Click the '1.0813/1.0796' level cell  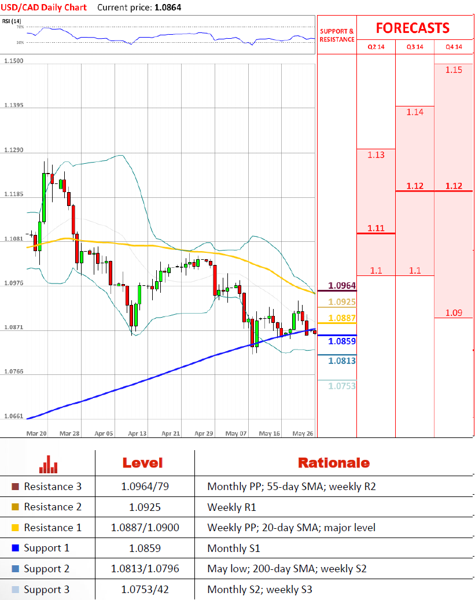tap(145, 569)
